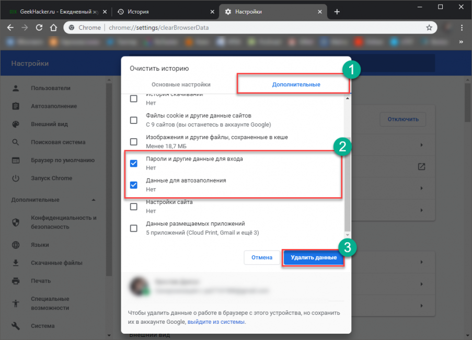Click the Отключить button behind dialog

403,119
